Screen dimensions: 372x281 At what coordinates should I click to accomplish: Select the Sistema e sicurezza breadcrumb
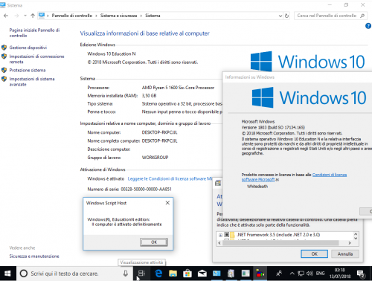pyautogui.click(x=118, y=16)
